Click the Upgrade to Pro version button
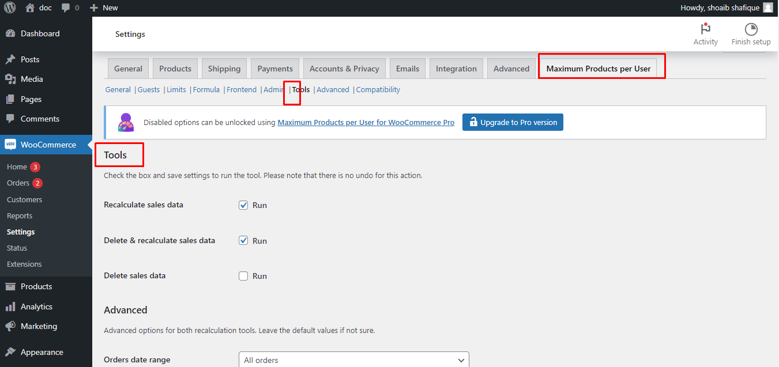 pos(513,122)
